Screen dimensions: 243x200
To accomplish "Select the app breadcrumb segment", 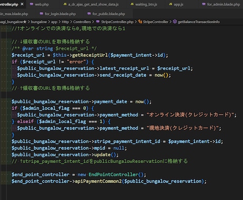I will coord(54,22).
